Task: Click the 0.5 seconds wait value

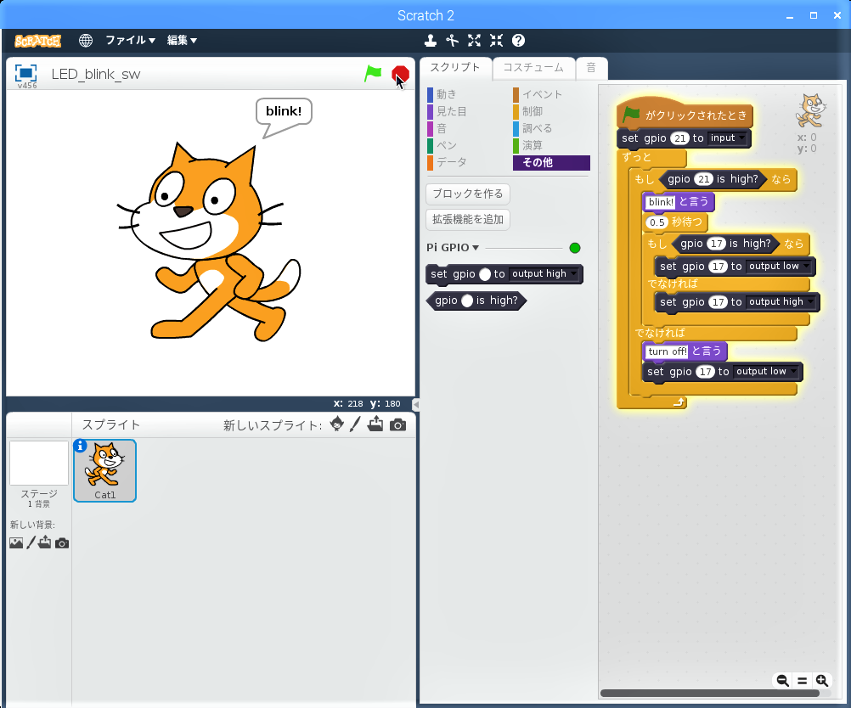Action: pyautogui.click(x=657, y=222)
